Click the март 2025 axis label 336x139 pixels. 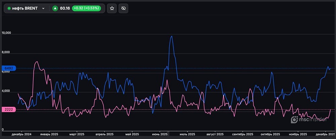click(x=76, y=134)
